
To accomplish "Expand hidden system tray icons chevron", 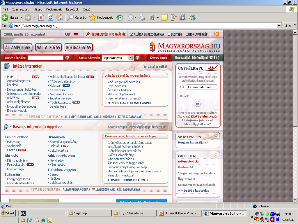I will pos(252,217).
